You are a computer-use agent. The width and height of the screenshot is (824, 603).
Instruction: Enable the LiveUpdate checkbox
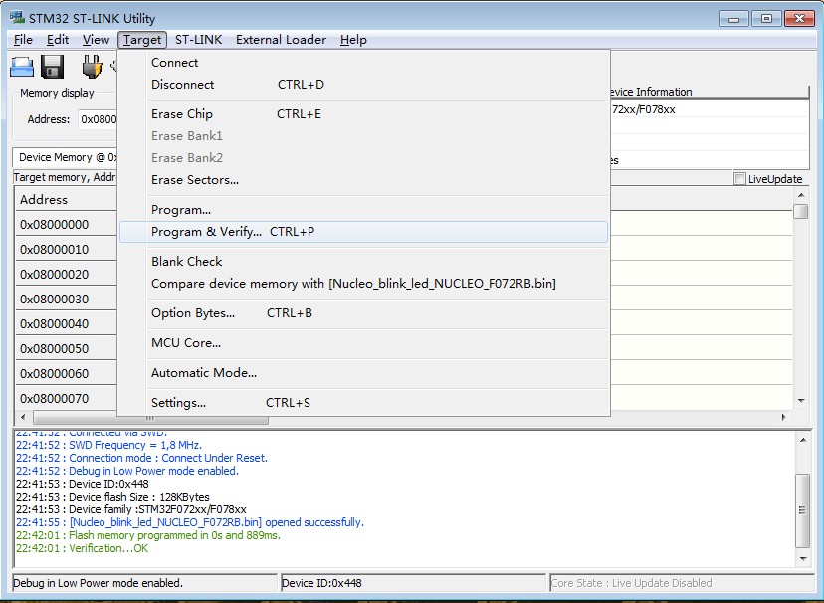click(740, 179)
